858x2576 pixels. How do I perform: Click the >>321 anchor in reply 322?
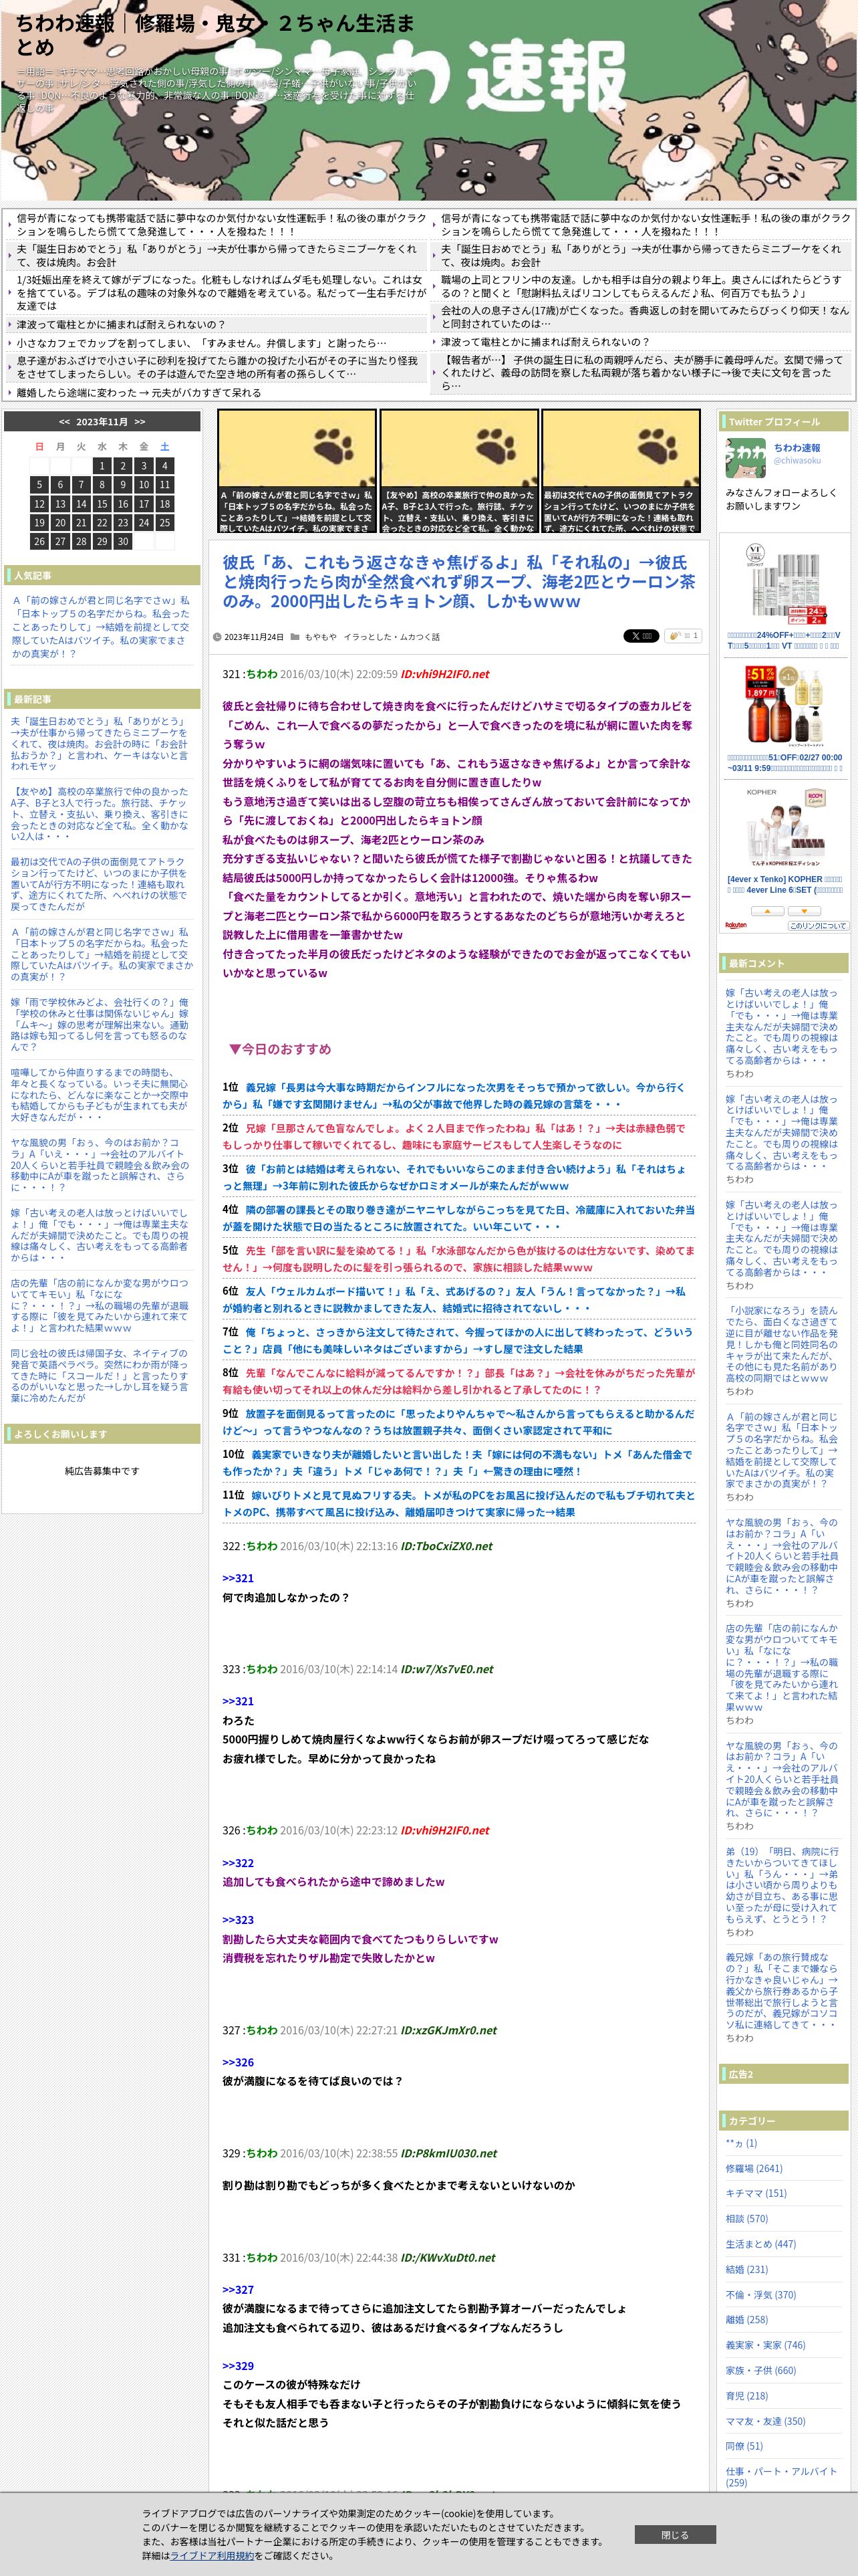238,1578
